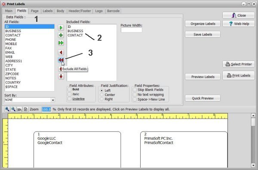Click the Save Labels button

pos(203,34)
